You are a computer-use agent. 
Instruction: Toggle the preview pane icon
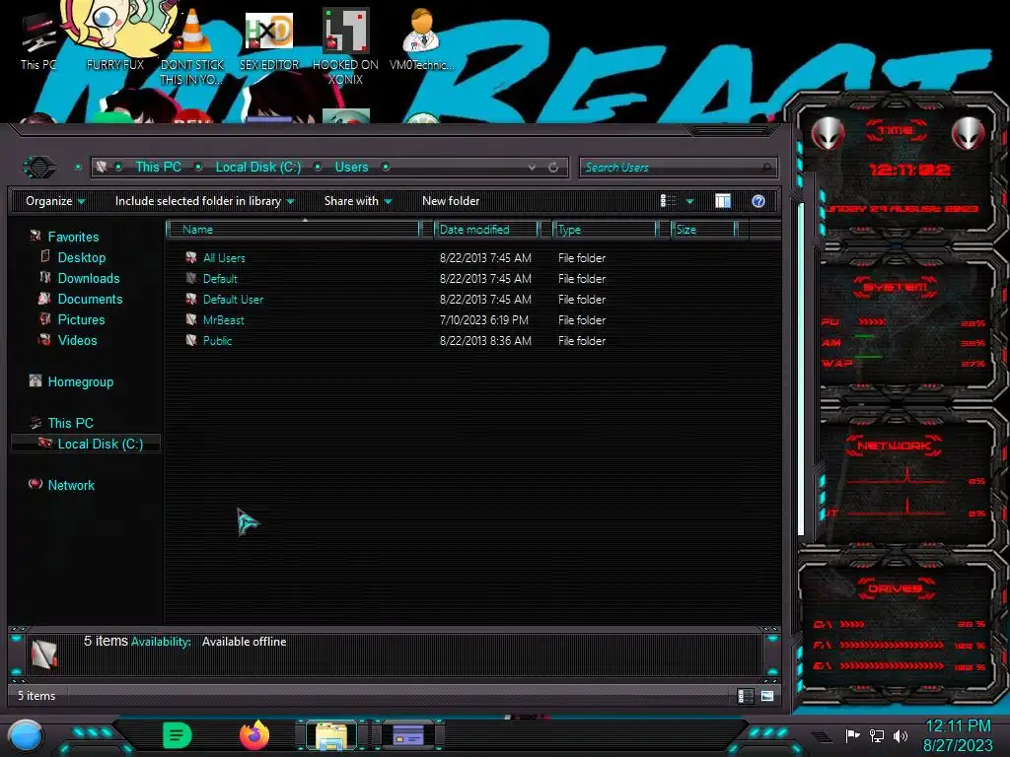point(723,201)
